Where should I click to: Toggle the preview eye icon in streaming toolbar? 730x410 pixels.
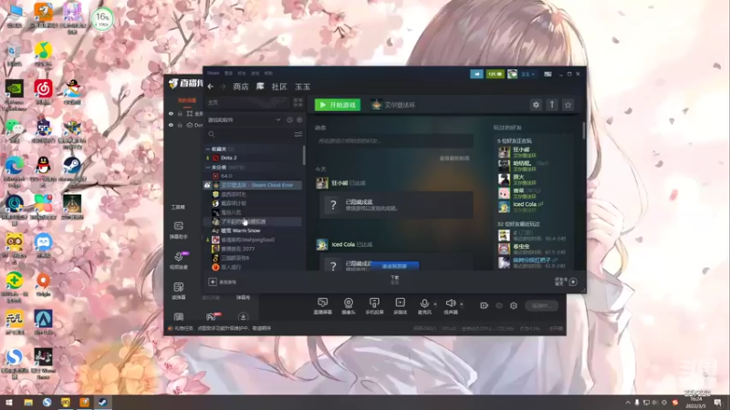click(x=499, y=305)
